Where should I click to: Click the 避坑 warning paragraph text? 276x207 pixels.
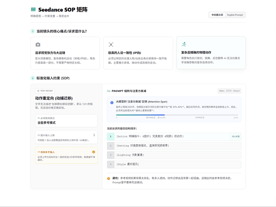[172, 180]
